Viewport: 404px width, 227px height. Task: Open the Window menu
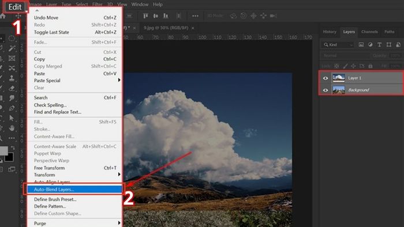pyautogui.click(x=140, y=5)
